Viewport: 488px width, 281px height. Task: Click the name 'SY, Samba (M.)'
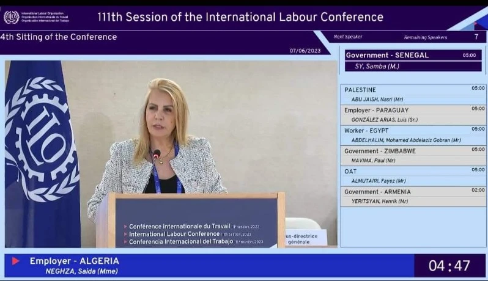pyautogui.click(x=377, y=66)
